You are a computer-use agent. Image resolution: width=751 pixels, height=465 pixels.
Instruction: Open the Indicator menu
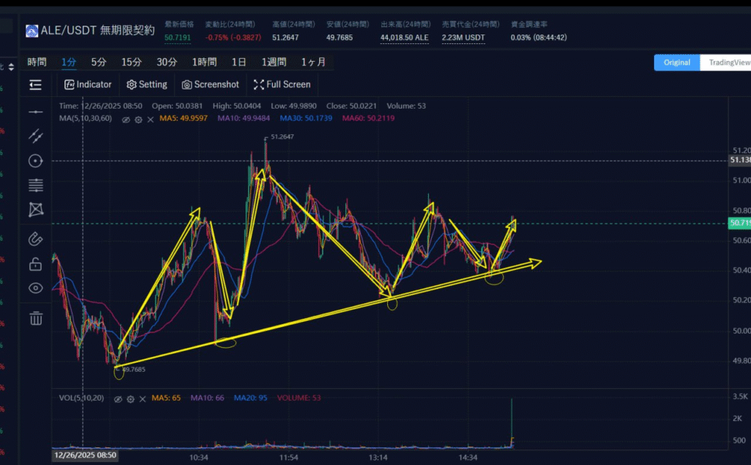coord(88,84)
